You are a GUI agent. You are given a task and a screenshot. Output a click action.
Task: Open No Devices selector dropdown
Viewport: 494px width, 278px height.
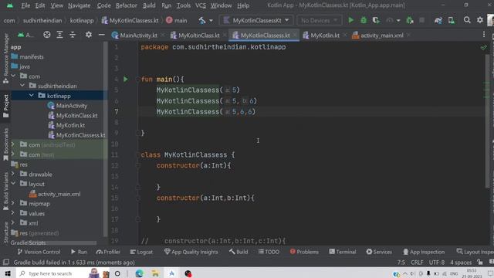click(319, 21)
